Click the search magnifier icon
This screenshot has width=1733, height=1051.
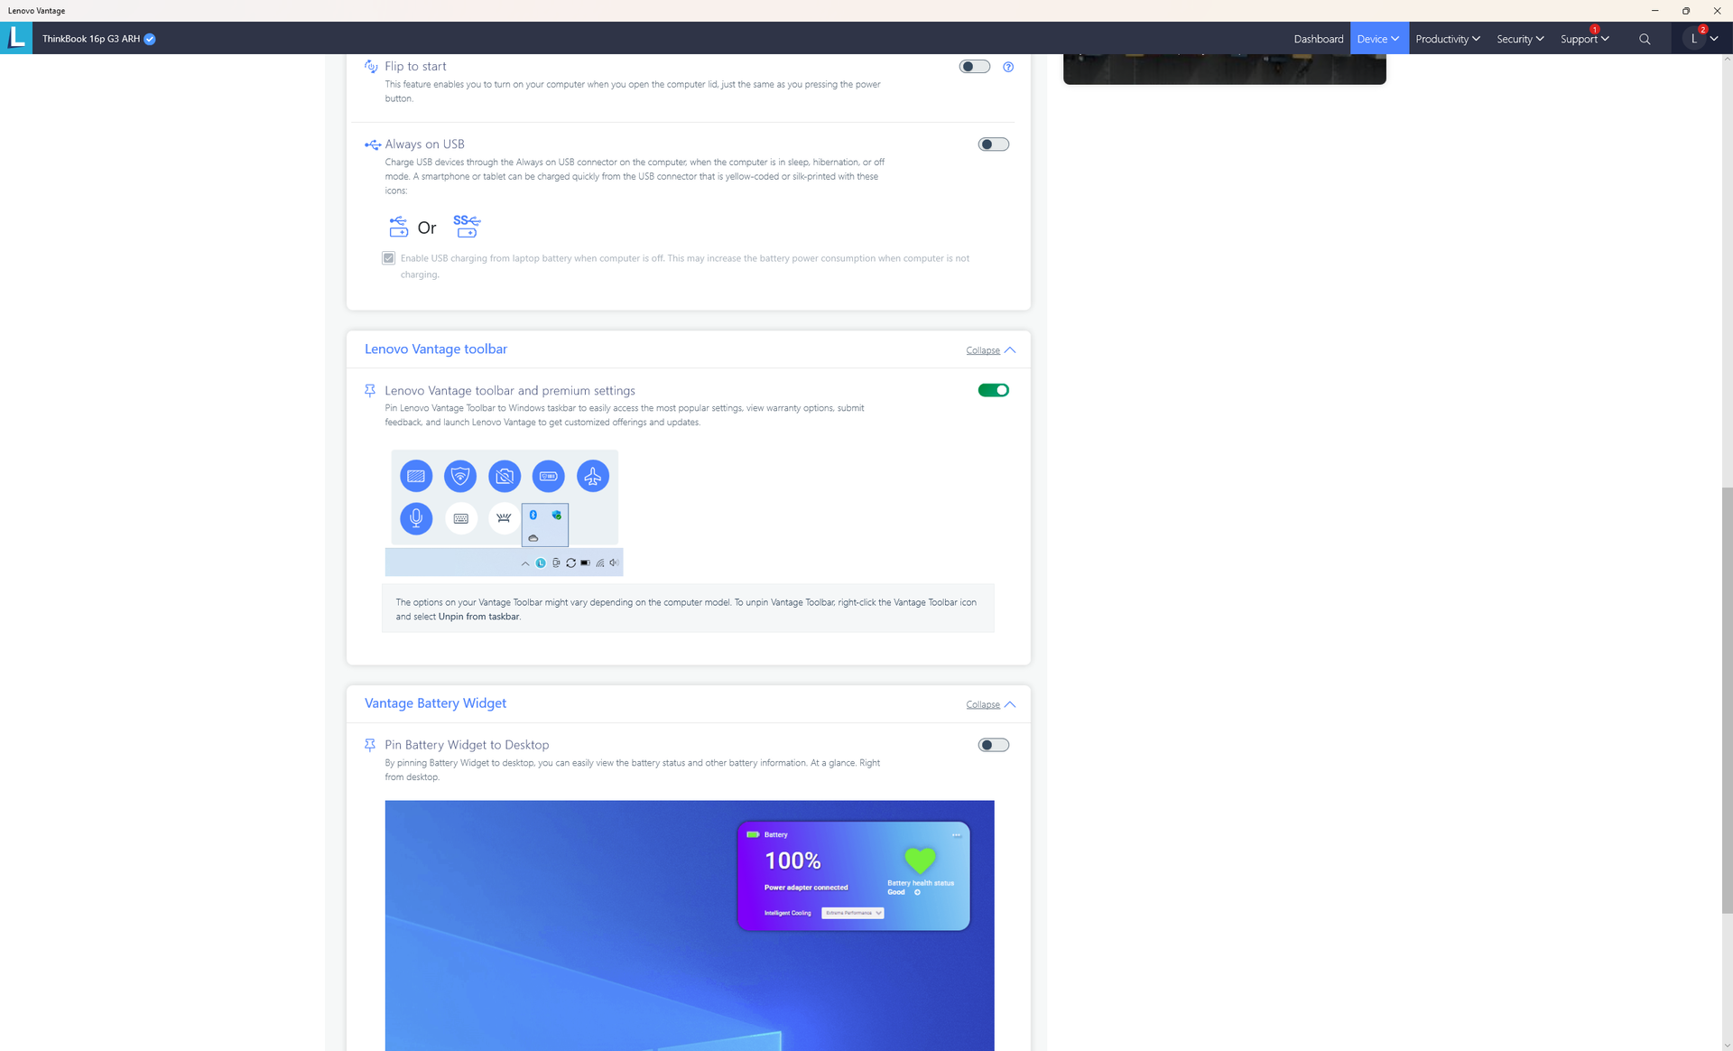pos(1645,39)
